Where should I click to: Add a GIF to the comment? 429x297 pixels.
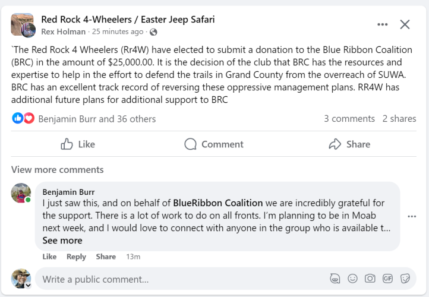(x=387, y=279)
